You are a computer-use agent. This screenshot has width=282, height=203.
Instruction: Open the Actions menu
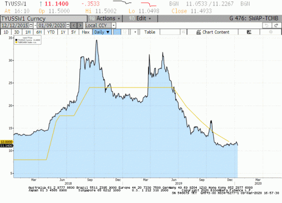[105, 18]
